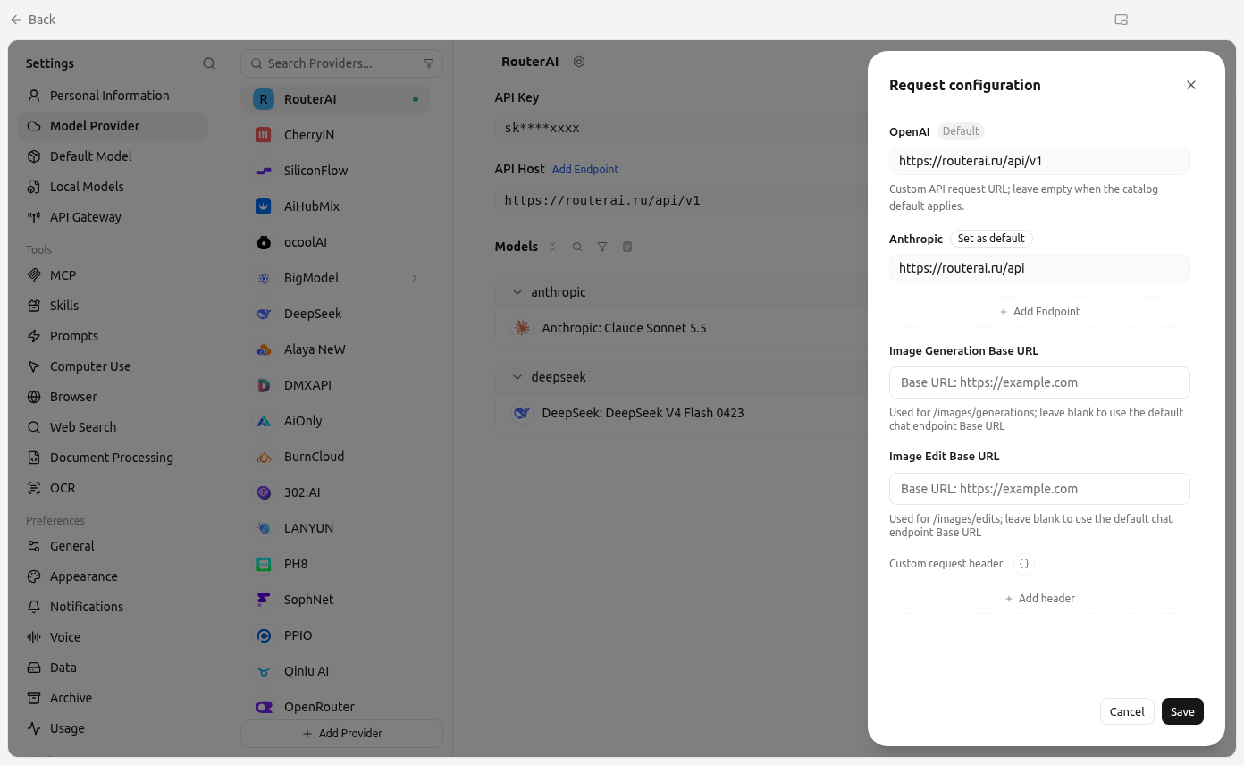The width and height of the screenshot is (1244, 765).
Task: Click the API Key field
Action: point(681,128)
